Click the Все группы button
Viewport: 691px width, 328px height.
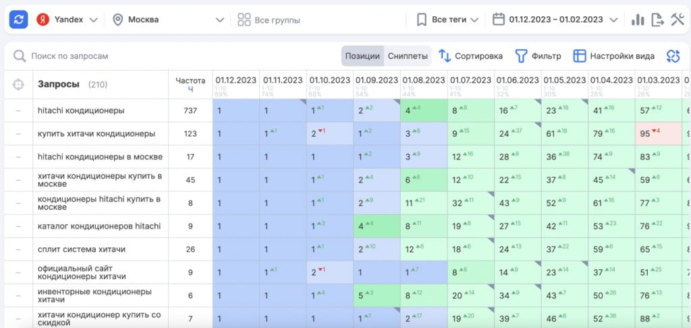(x=269, y=20)
